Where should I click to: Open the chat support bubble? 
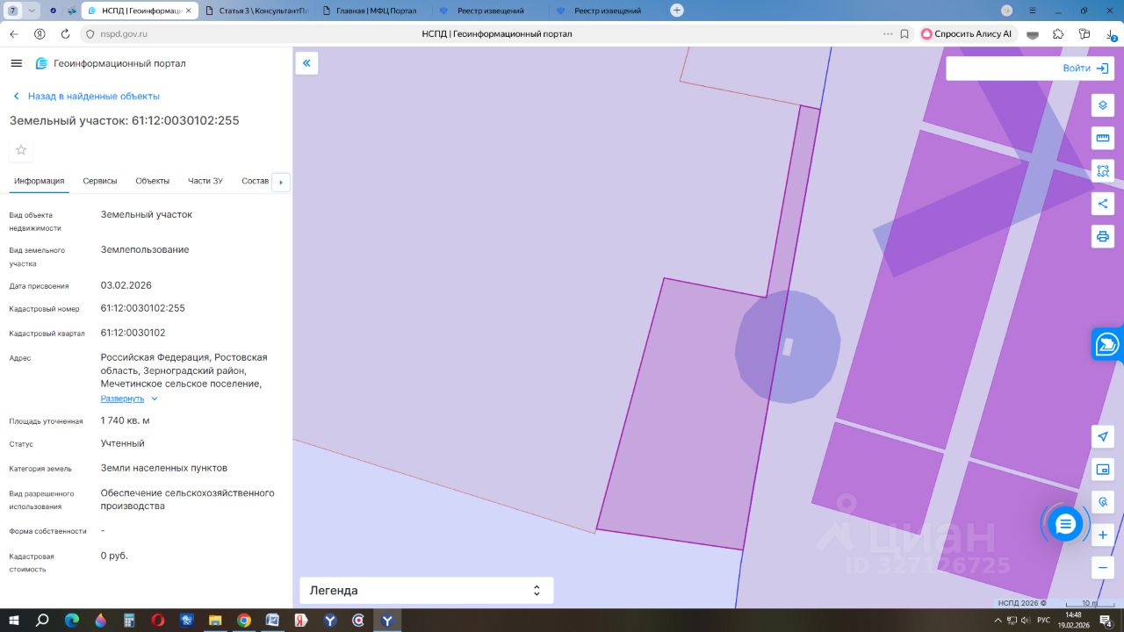click(x=1065, y=524)
